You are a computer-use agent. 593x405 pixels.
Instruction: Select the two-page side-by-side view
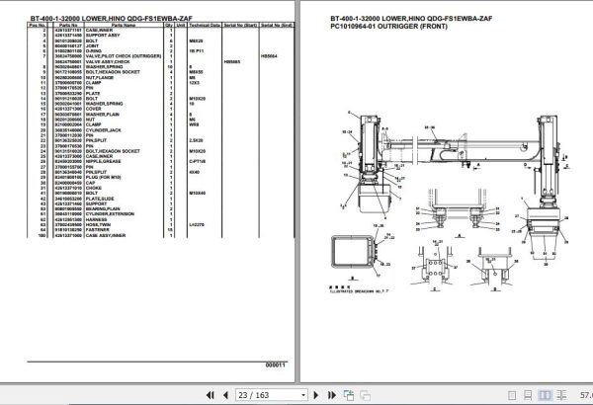pos(545,395)
